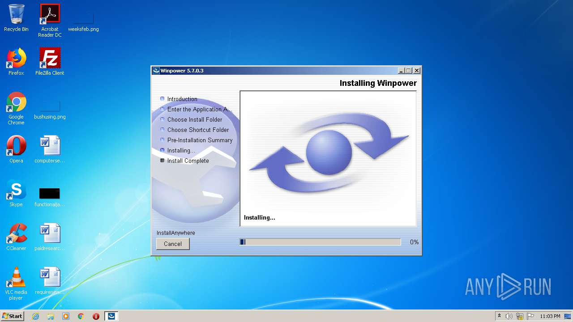Click the 0% progress text
The image size is (573, 322).
point(415,242)
